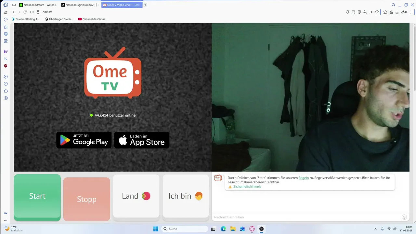Switch to nisskooo Stream tab
The width and height of the screenshot is (416, 234).
(38, 5)
